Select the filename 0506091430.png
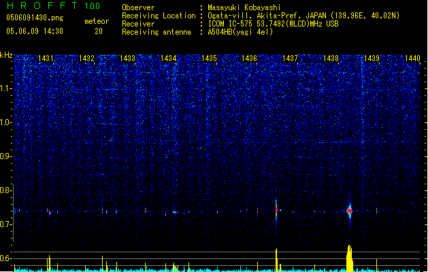 35,18
